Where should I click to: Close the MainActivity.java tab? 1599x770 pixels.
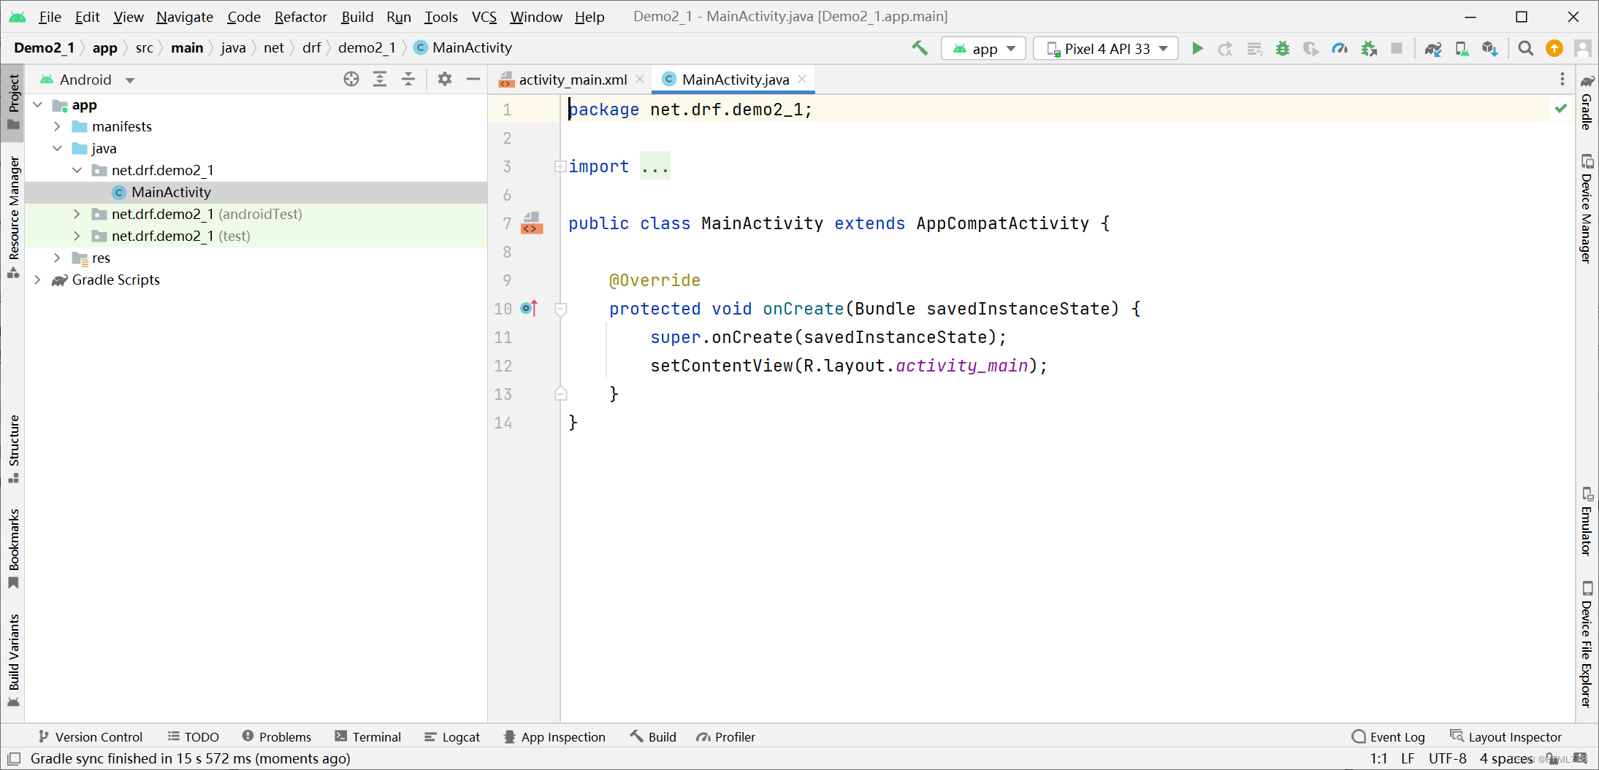(802, 79)
